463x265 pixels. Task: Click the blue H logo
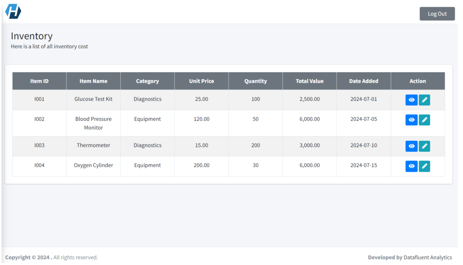(13, 12)
